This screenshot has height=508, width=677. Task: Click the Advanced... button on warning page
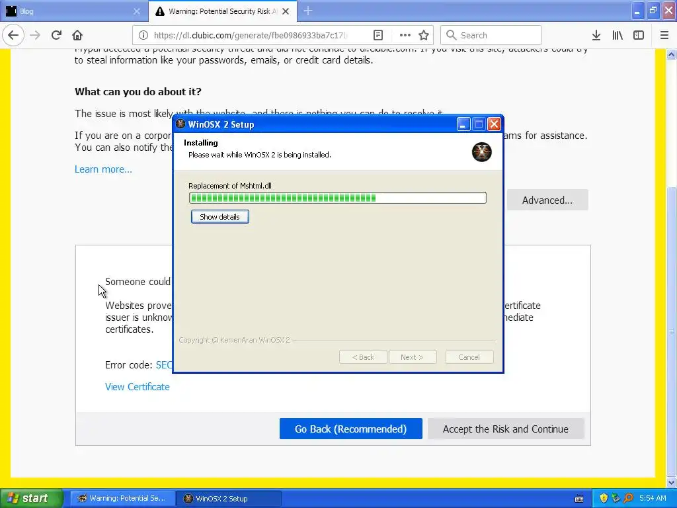[547, 200]
